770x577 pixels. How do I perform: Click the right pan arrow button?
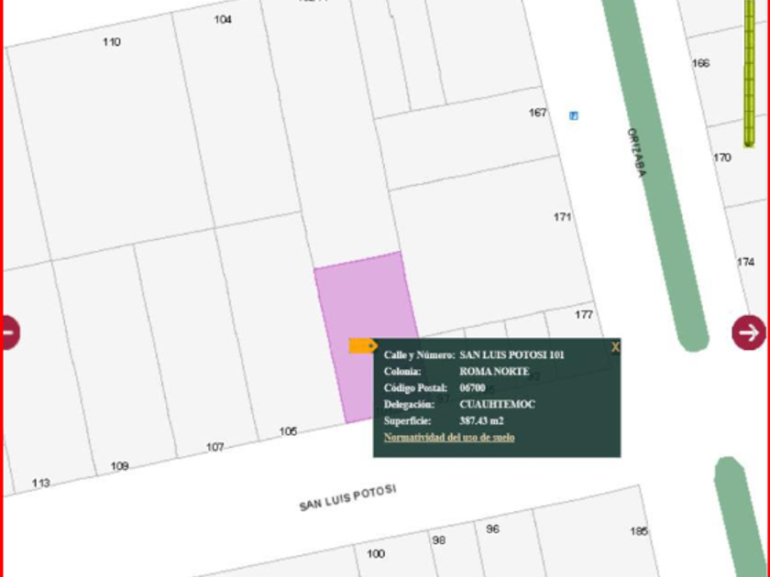(x=749, y=332)
